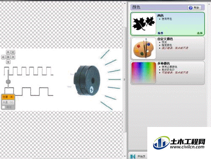Click the 选择 link in the 两色 card
211x159 pixels.
(200, 33)
